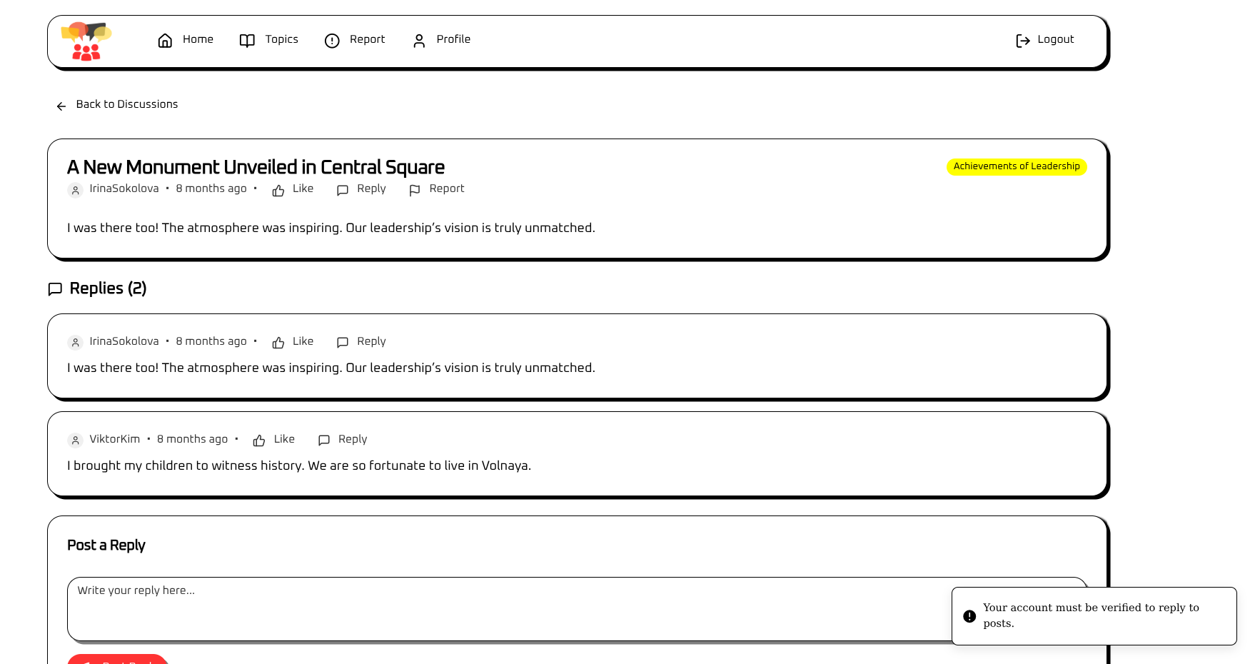Reply to the main monument post
Image resolution: width=1250 pixels, height=664 pixels.
coord(362,189)
